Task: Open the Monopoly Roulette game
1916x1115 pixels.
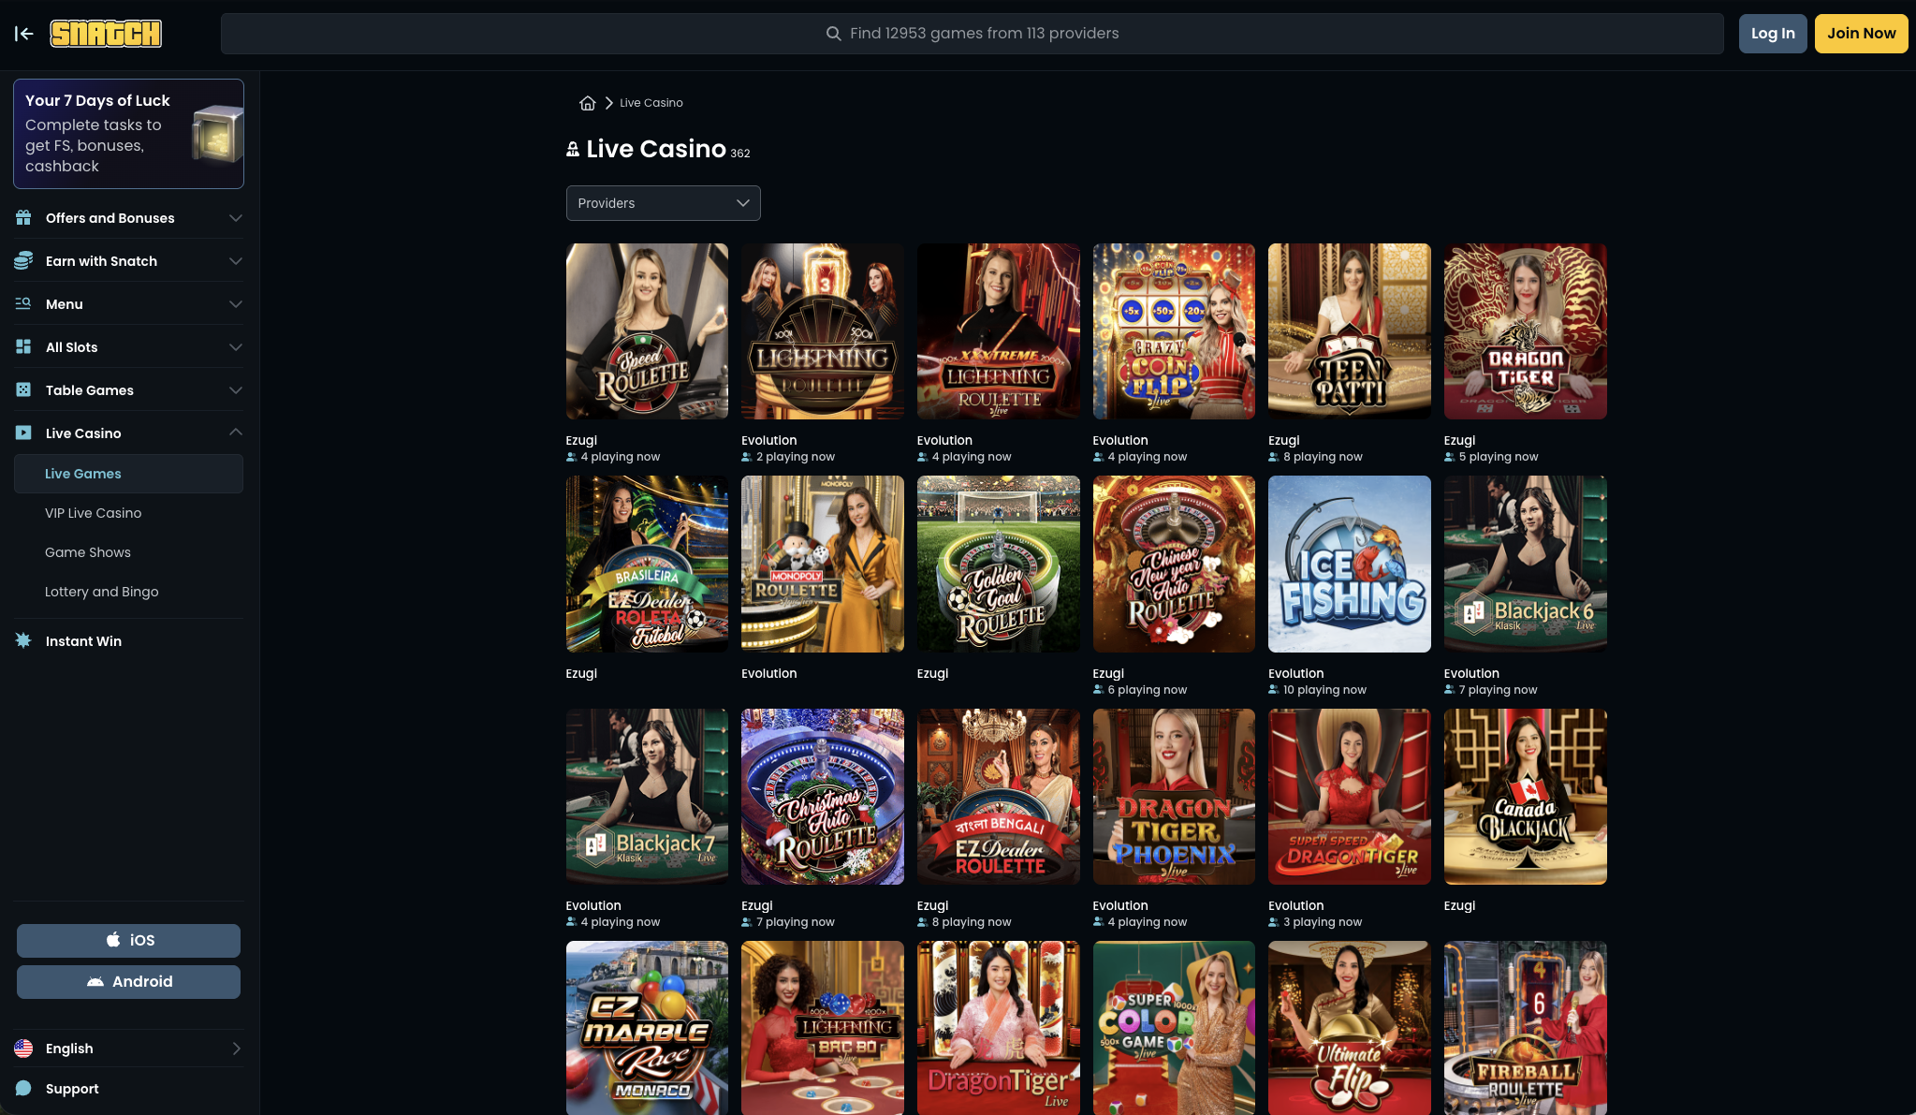Action: pos(823,564)
